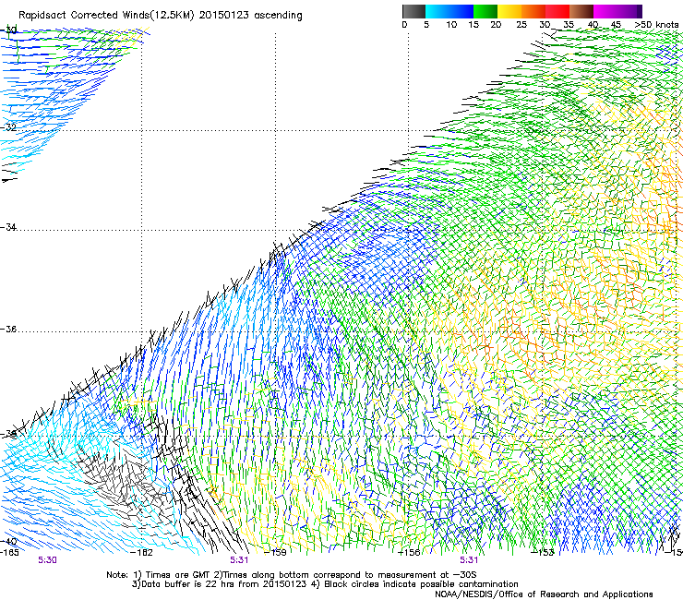Click the '>50 knots' legend label
Image resolution: width=683 pixels, height=600 pixels.
tap(656, 25)
